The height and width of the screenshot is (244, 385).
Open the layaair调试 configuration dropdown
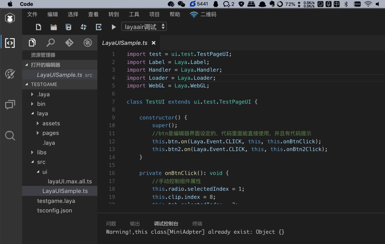[x=144, y=27]
